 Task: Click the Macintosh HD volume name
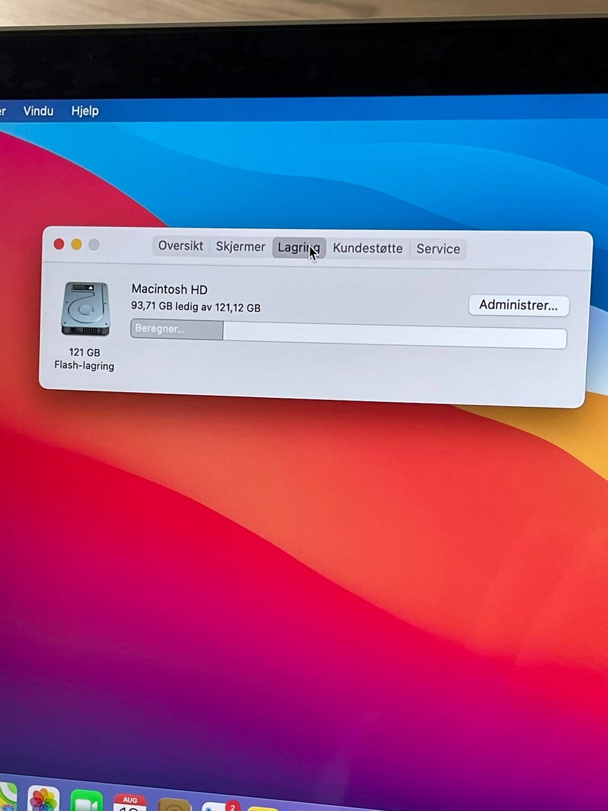[170, 290]
